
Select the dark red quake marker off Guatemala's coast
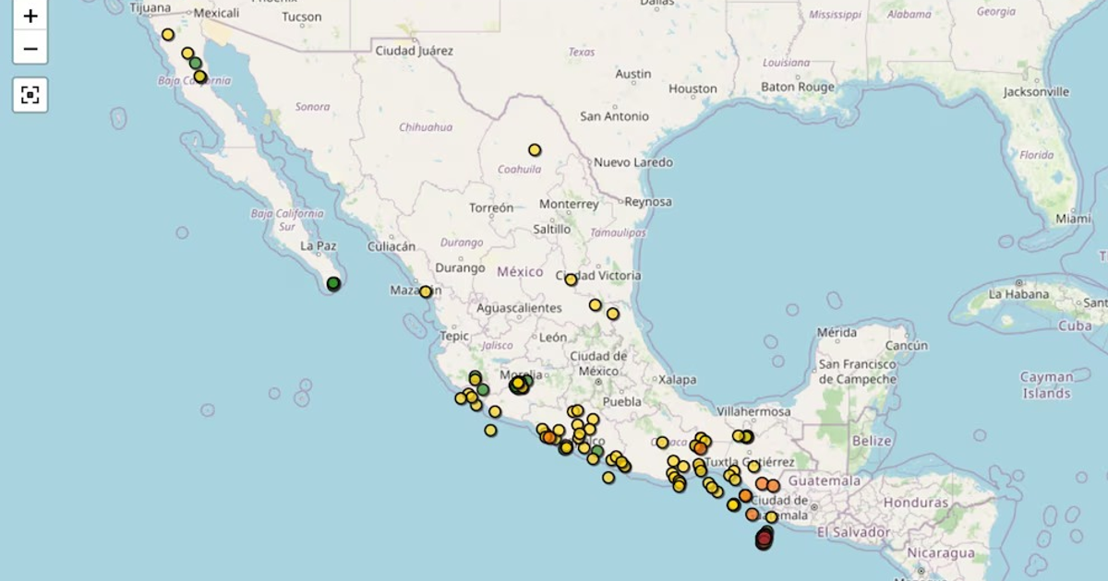764,537
